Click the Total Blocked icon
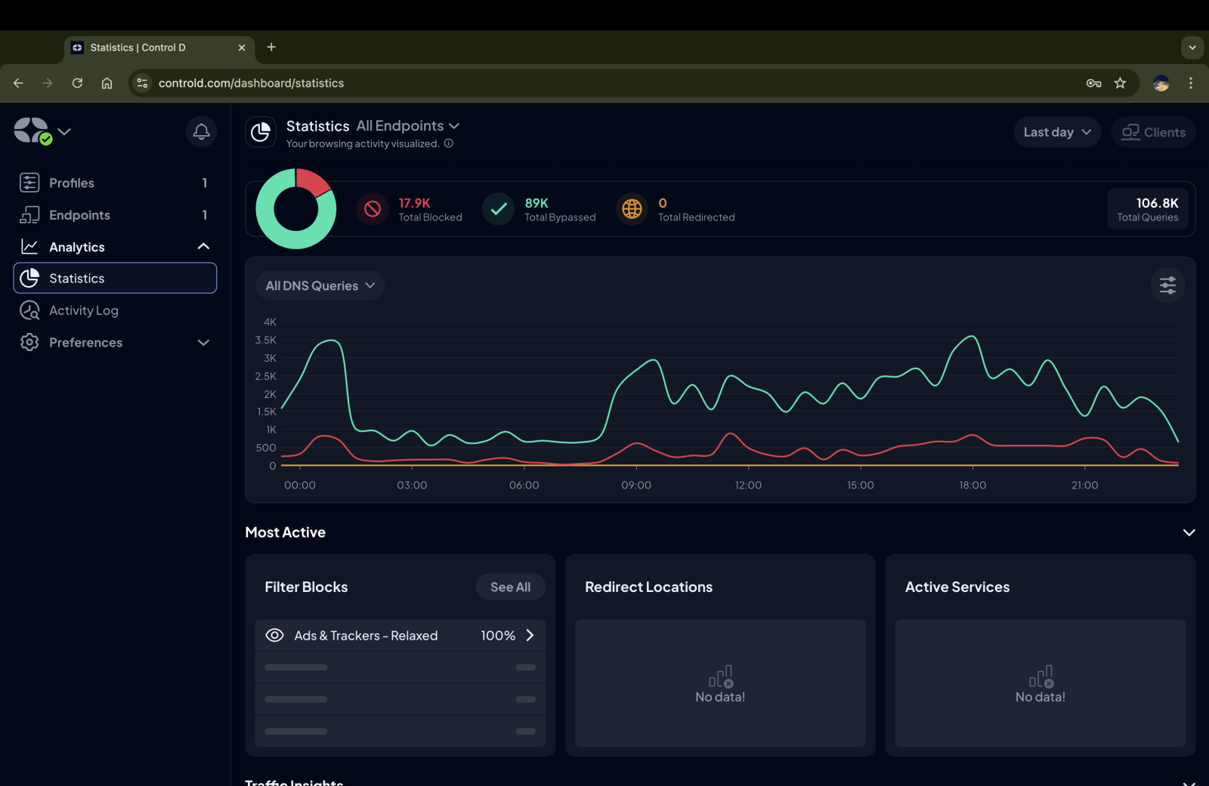Viewport: 1209px width, 786px height. [373, 209]
